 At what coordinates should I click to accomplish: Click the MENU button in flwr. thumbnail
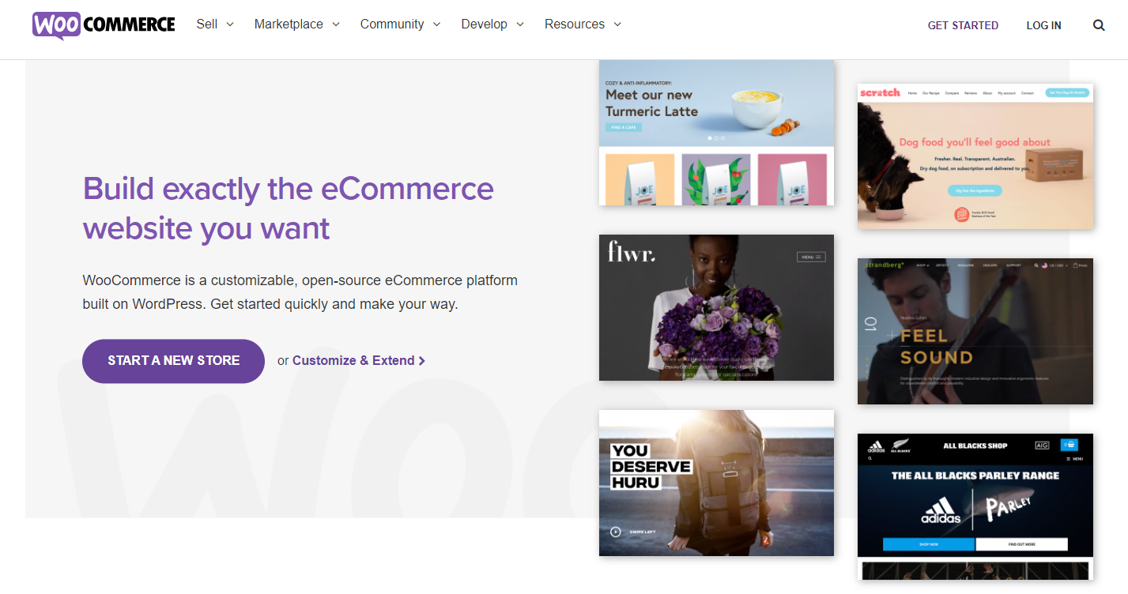(x=811, y=257)
